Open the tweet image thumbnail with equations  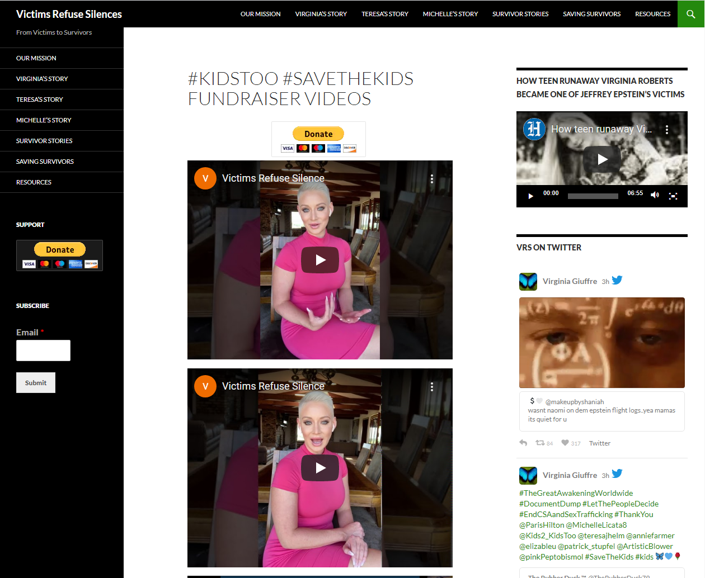[x=602, y=343]
